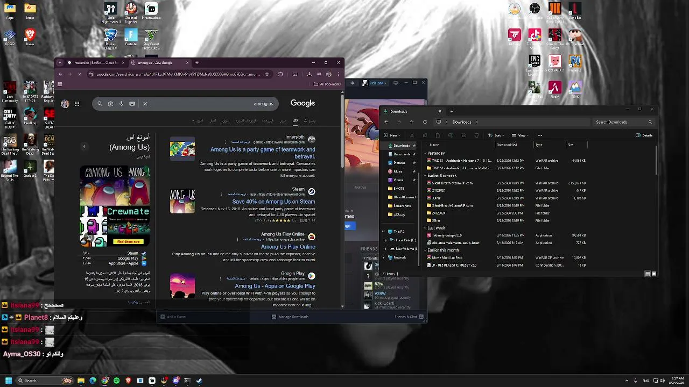This screenshot has width=689, height=387.
Task: Collapse the Last week file group
Action: pos(425,228)
